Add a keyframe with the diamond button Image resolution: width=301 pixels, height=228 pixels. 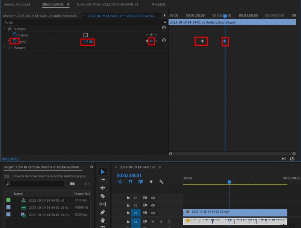[x=152, y=41]
